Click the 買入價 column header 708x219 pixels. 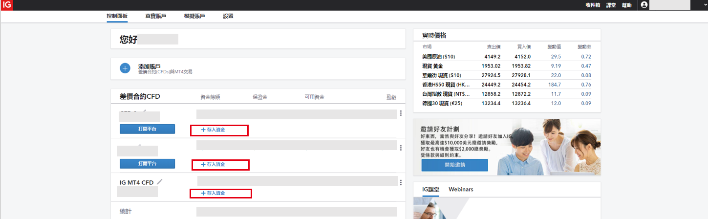524,47
